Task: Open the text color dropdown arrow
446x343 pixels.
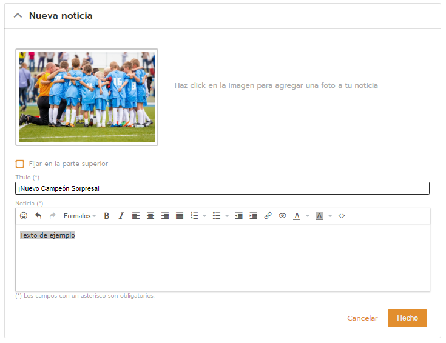Action: [308, 216]
